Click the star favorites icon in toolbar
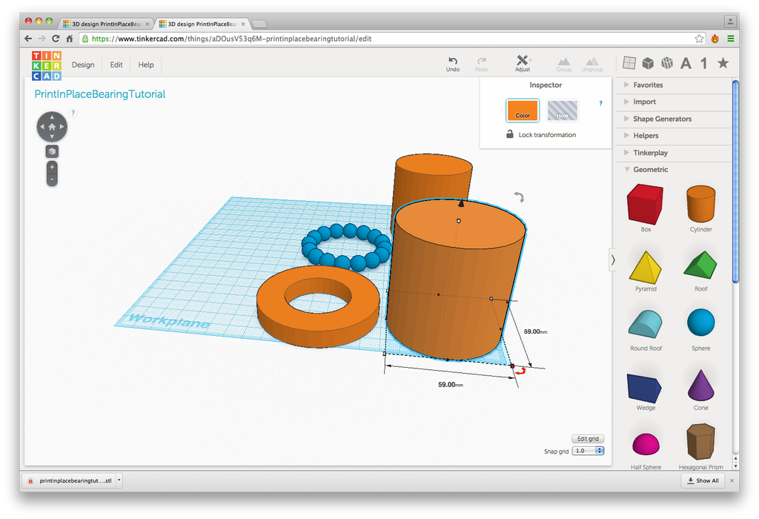Image resolution: width=759 pixels, height=519 pixels. [723, 63]
